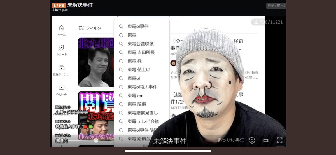
Task: Choose suggestion 東電賠償見直し
Action: tap(143, 113)
